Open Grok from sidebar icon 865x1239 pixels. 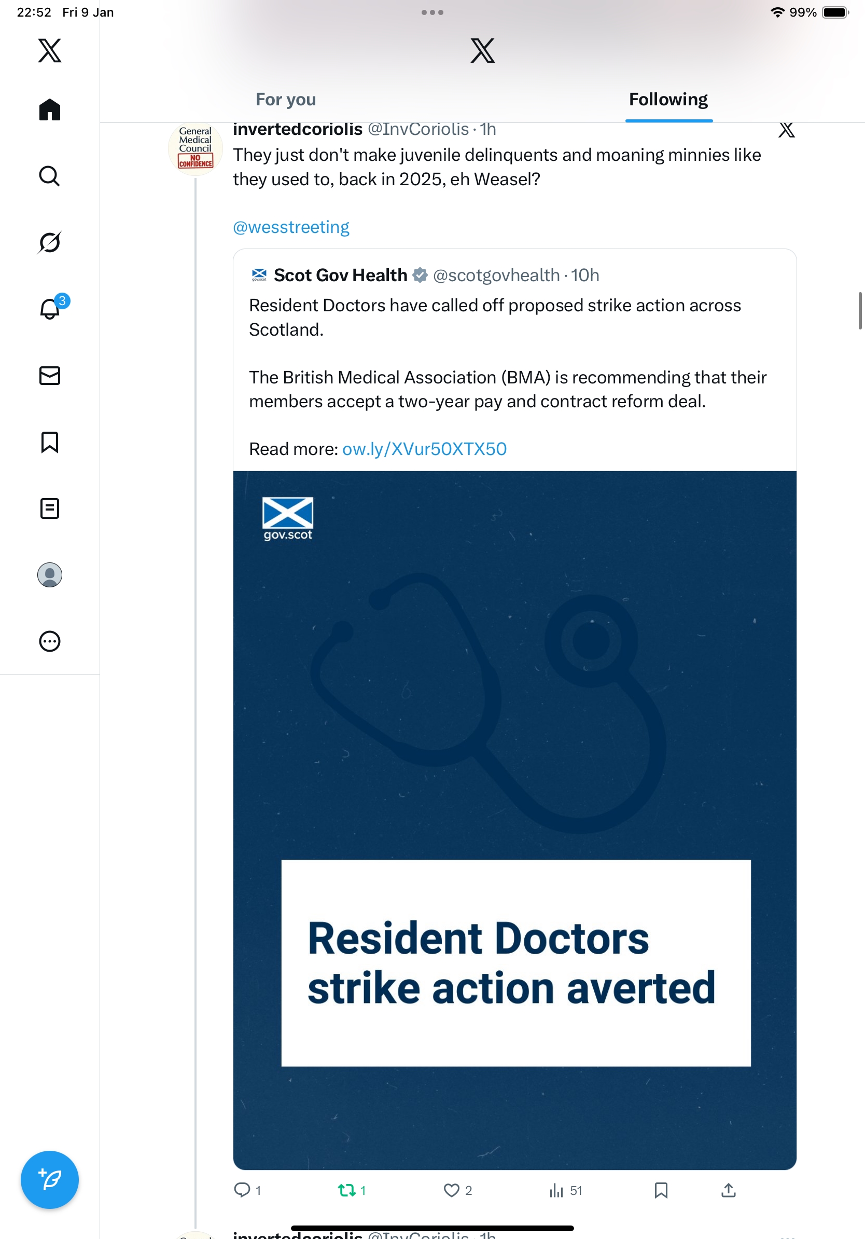(x=50, y=242)
